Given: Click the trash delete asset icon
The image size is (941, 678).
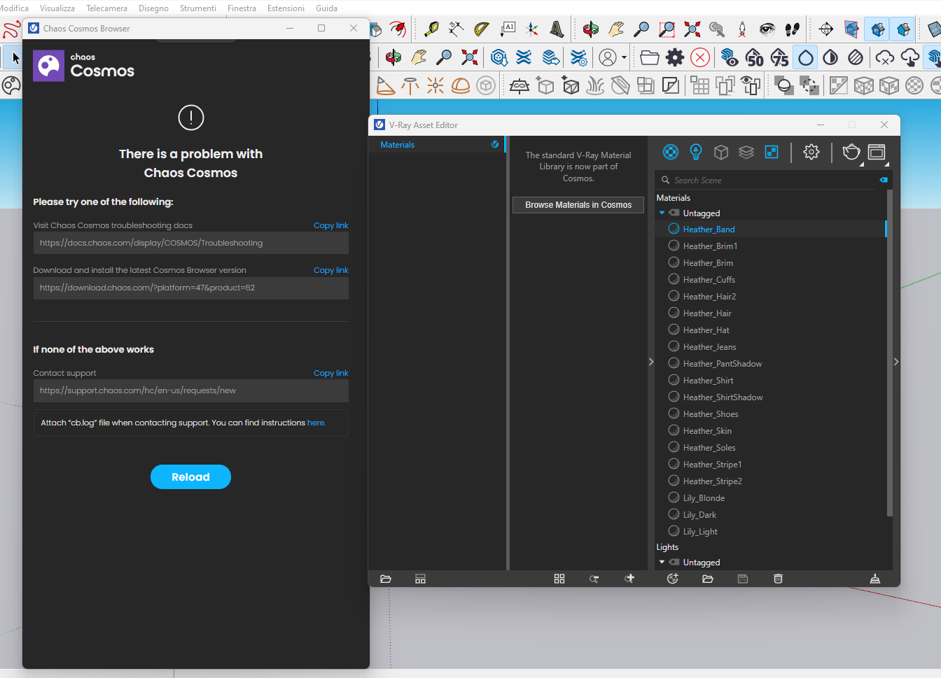Looking at the screenshot, I should tap(778, 579).
